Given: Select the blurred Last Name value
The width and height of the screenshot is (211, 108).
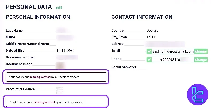Looking at the screenshot, I should (62, 30).
